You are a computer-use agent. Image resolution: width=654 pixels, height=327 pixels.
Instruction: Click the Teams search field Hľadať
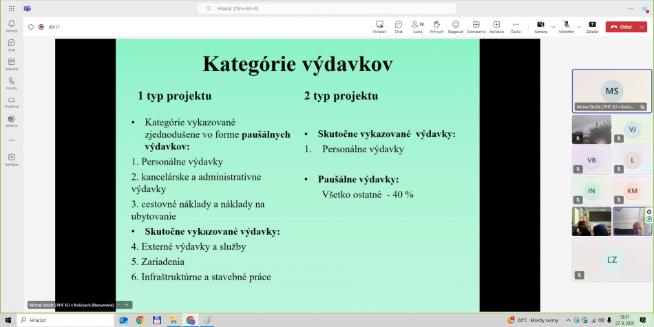(326, 8)
